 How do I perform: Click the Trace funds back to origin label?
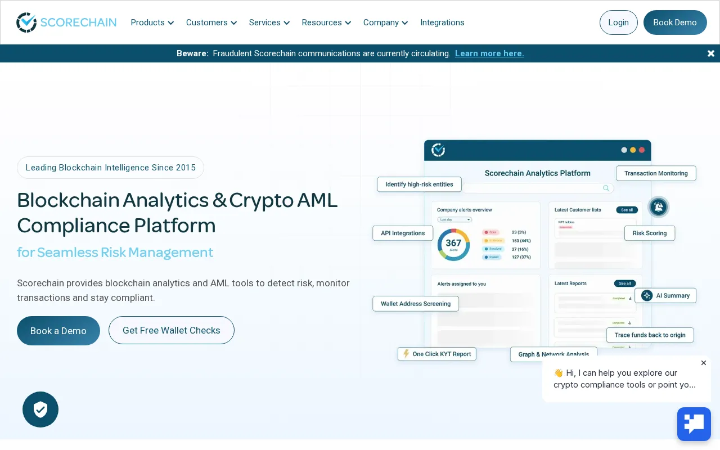coord(650,335)
